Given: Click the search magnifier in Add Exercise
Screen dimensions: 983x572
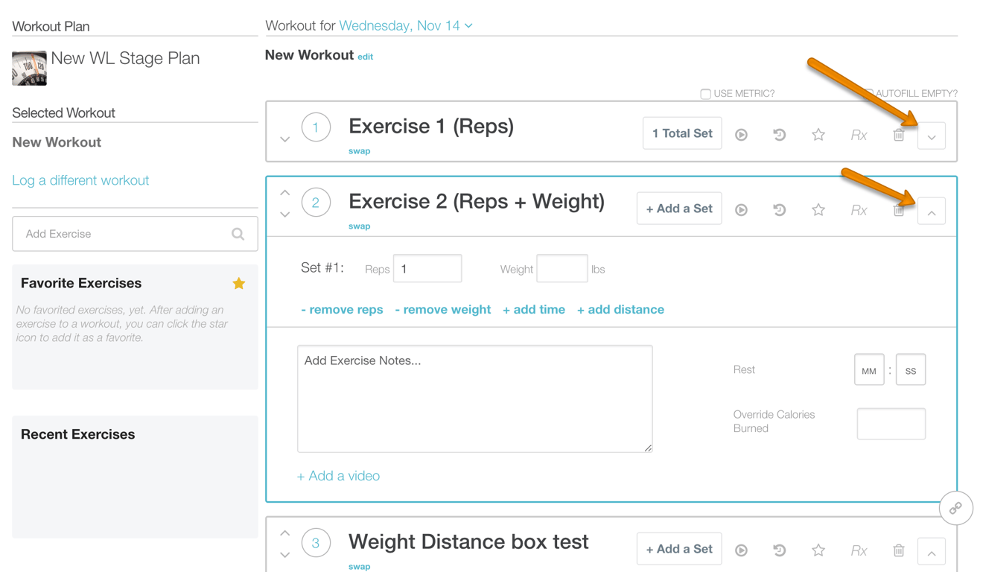Looking at the screenshot, I should click(238, 234).
